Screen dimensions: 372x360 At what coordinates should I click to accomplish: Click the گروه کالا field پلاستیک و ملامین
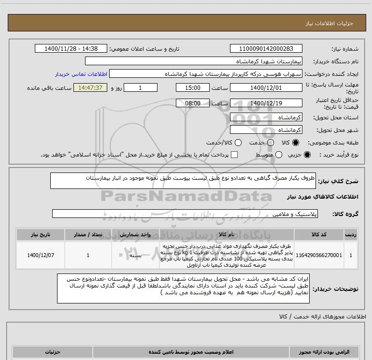[185, 214]
